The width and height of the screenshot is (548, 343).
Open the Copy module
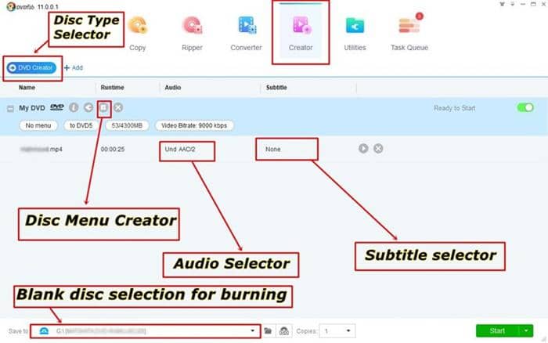(x=138, y=34)
